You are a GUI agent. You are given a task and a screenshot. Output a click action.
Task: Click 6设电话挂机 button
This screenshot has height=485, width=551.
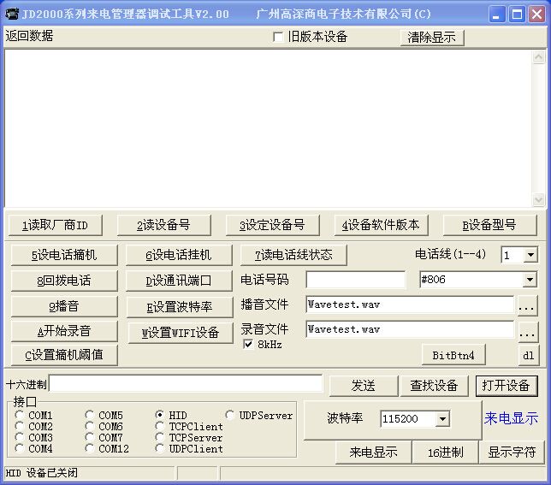(179, 255)
